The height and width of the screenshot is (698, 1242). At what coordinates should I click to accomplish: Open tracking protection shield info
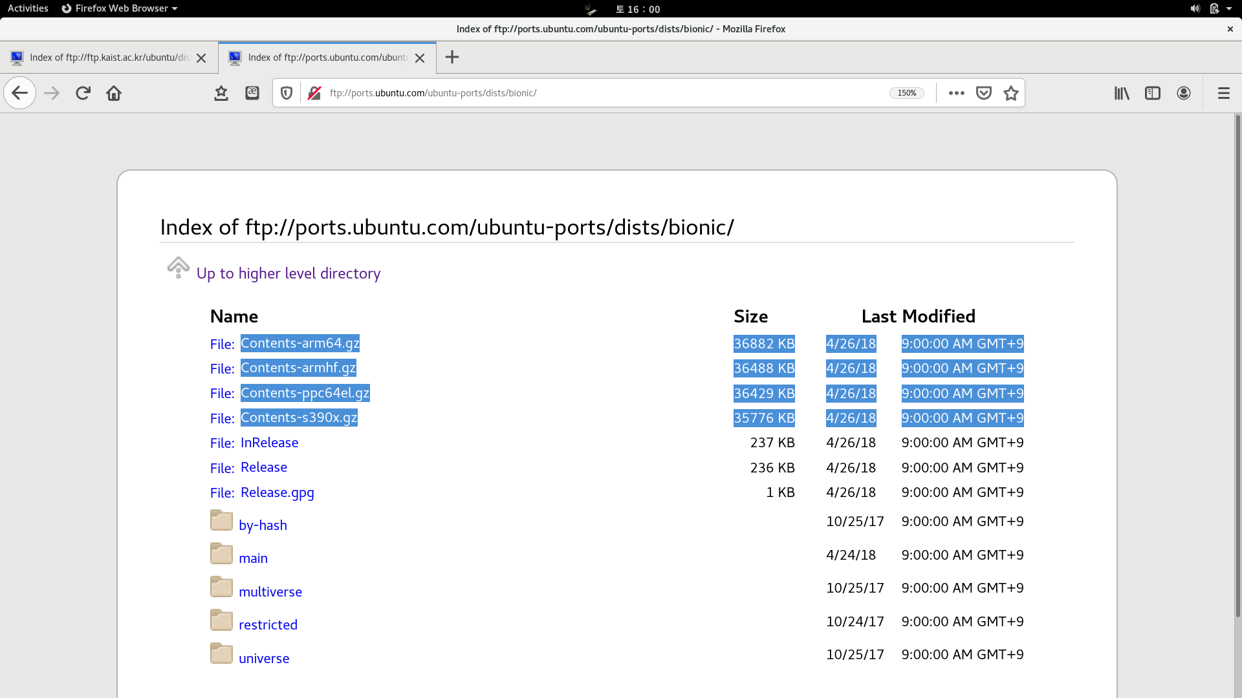click(x=287, y=93)
